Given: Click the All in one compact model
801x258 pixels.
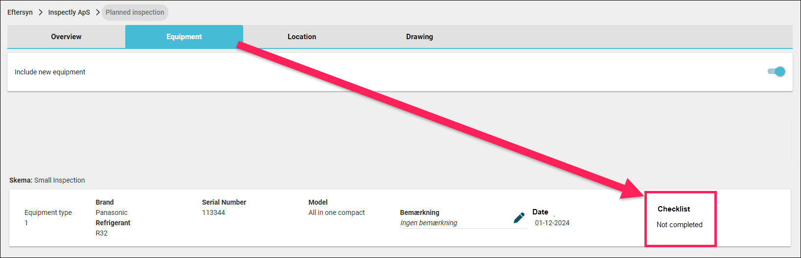Looking at the screenshot, I should pyautogui.click(x=337, y=212).
